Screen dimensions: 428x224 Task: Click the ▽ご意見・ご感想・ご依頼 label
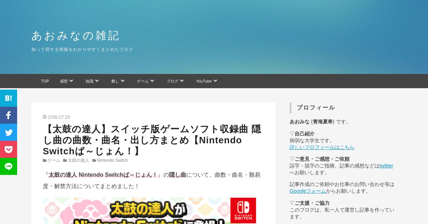pos(320,159)
